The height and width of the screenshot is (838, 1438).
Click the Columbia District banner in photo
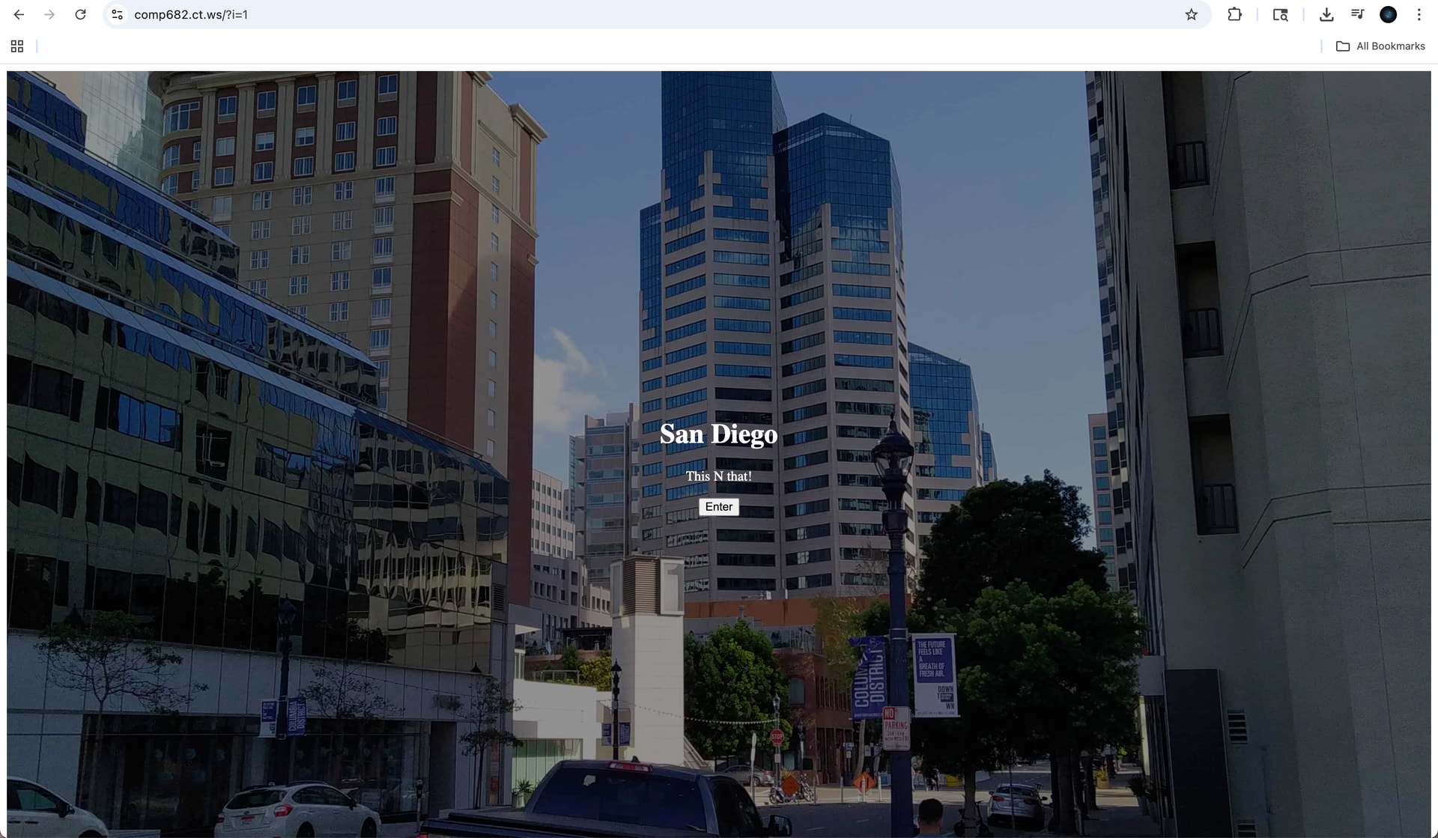[869, 678]
